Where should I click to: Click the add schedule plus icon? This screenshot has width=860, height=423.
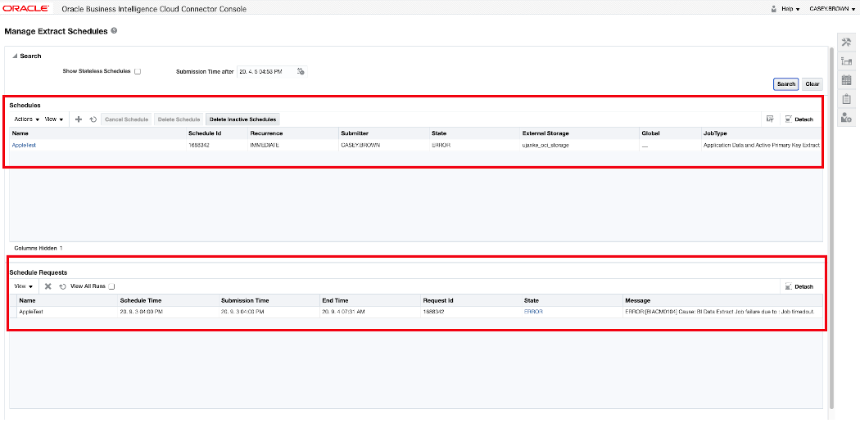pos(79,119)
